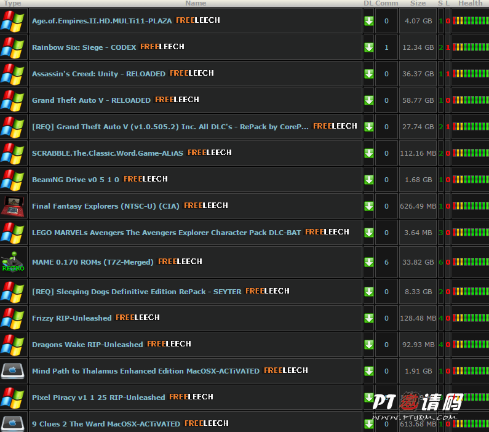489x432 pixels.
Task: Click Windows category icon for Frizzy row
Action: 12,319
